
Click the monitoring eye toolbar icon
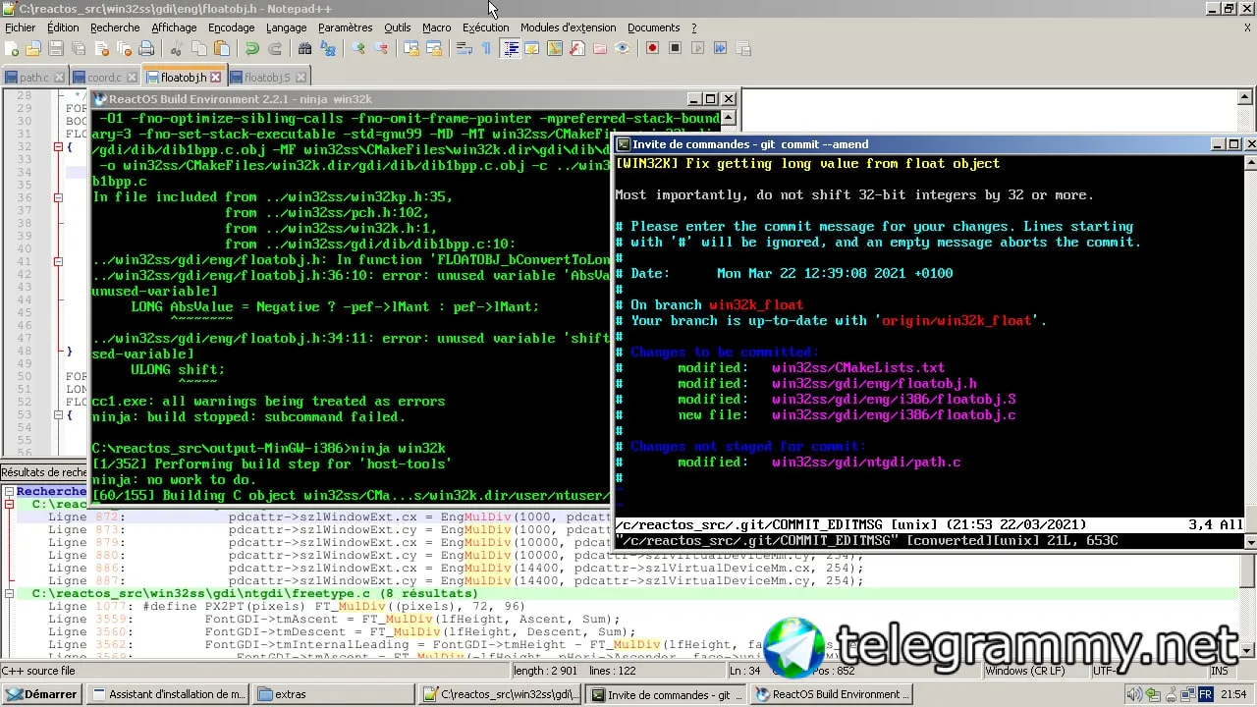(623, 49)
